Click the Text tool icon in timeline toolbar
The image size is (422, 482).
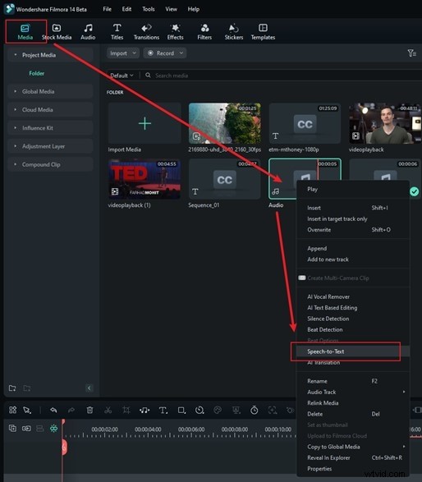[163, 410]
